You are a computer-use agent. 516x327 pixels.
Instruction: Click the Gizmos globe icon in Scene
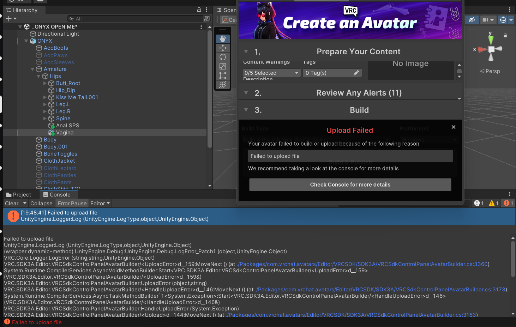[x=503, y=20]
